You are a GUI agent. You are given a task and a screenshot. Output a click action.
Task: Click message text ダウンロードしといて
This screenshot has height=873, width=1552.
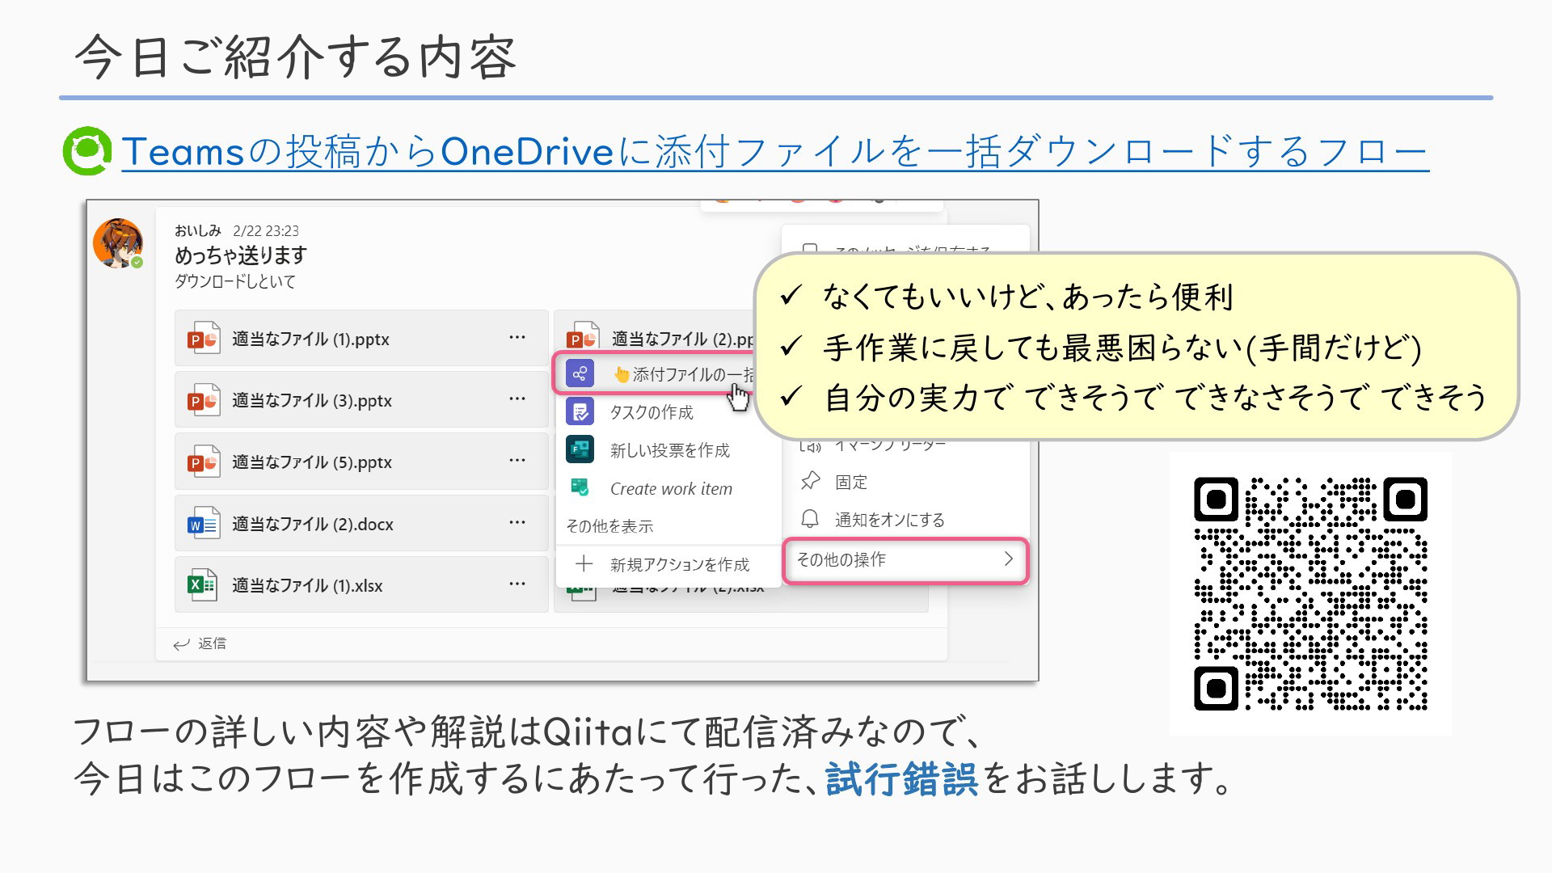tap(235, 281)
